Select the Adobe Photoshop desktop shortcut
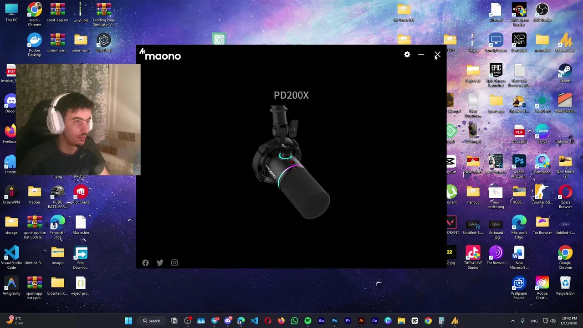This screenshot has width=583, height=328. (519, 166)
